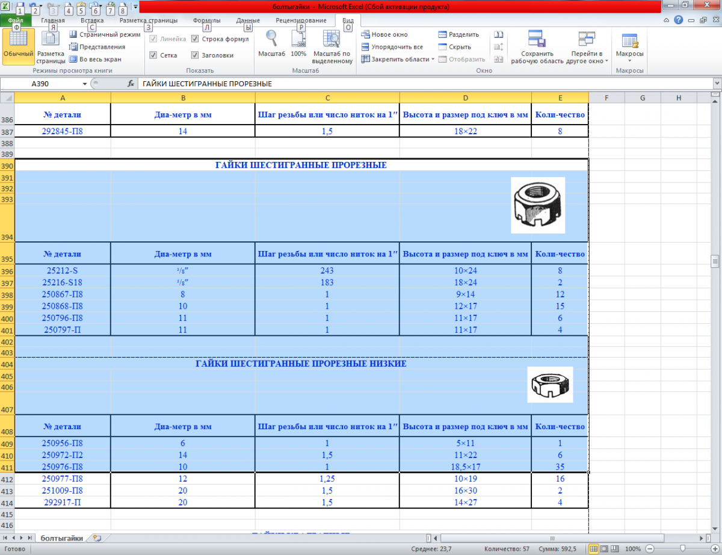
Task: Open the Макросы icon
Action: (630, 41)
